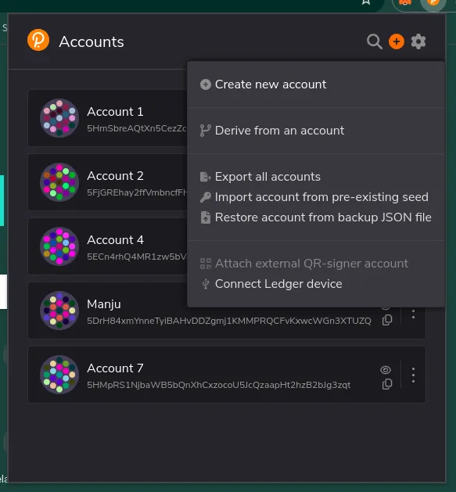Viewport: 456px width, 492px height.
Task: Click the Manju account name
Action: (x=104, y=304)
